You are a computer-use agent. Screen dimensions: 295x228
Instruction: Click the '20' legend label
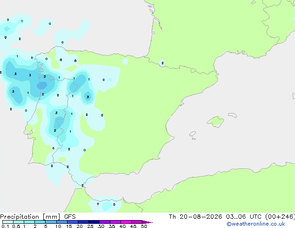coord(80,226)
